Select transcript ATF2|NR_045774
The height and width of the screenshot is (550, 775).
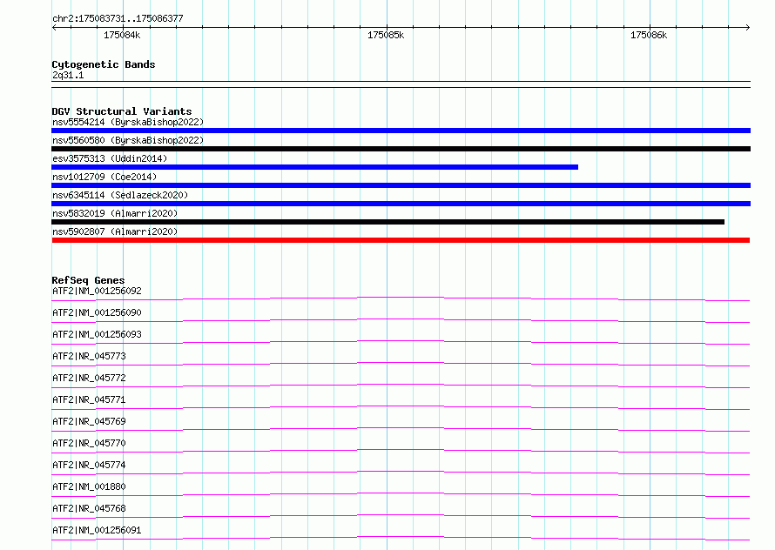click(x=89, y=465)
